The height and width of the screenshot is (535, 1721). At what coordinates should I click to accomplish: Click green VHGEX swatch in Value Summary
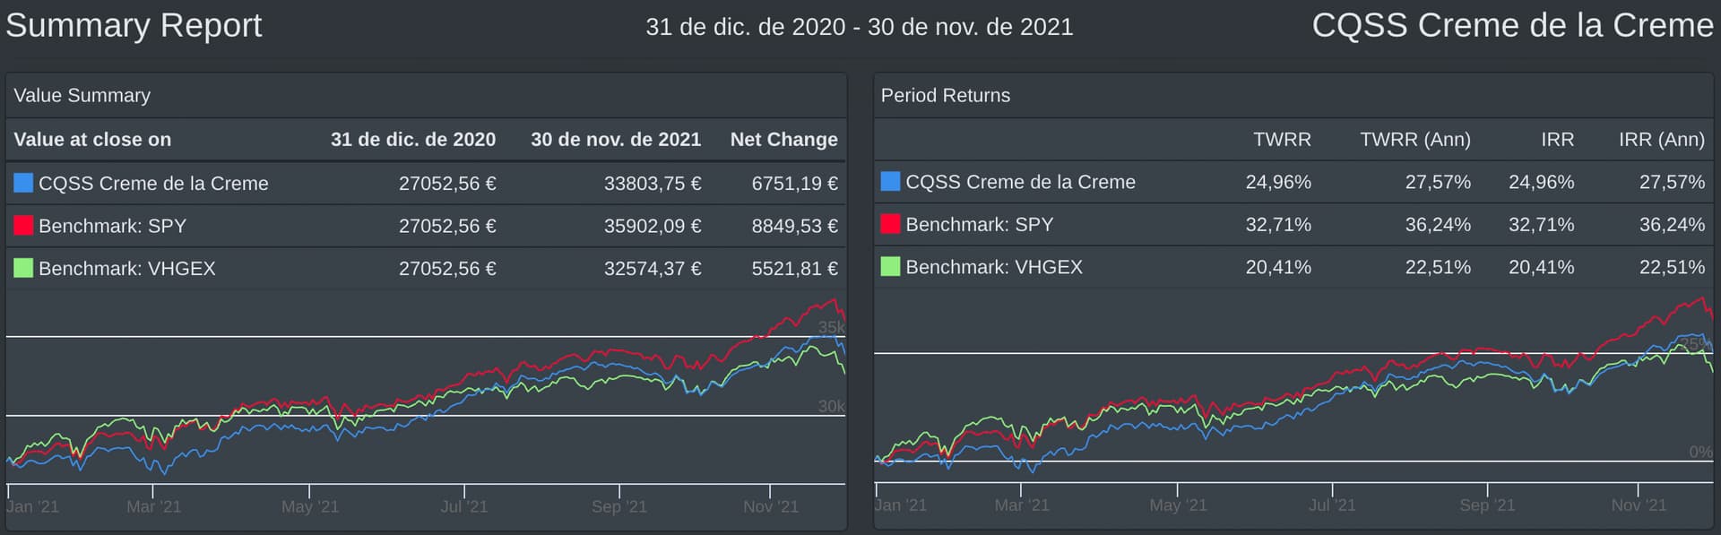pyautogui.click(x=23, y=268)
